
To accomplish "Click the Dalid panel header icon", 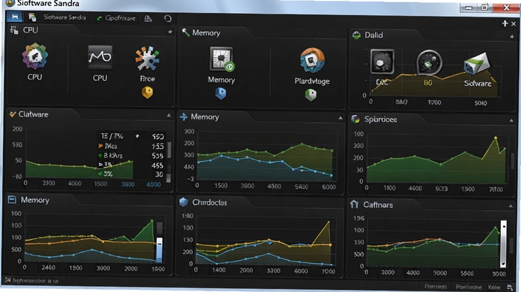I will (x=356, y=35).
